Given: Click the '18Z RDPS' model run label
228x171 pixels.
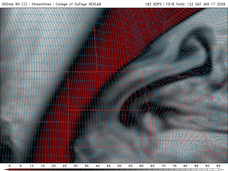Looking at the screenshot, I should pos(153,4).
